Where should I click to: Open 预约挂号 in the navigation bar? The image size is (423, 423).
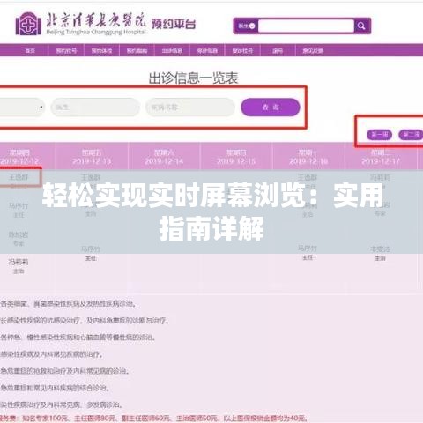pyautogui.click(x=66, y=51)
